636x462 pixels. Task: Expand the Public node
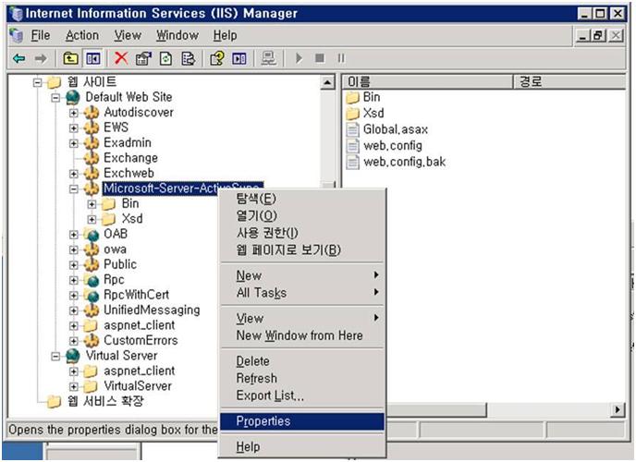click(73, 265)
